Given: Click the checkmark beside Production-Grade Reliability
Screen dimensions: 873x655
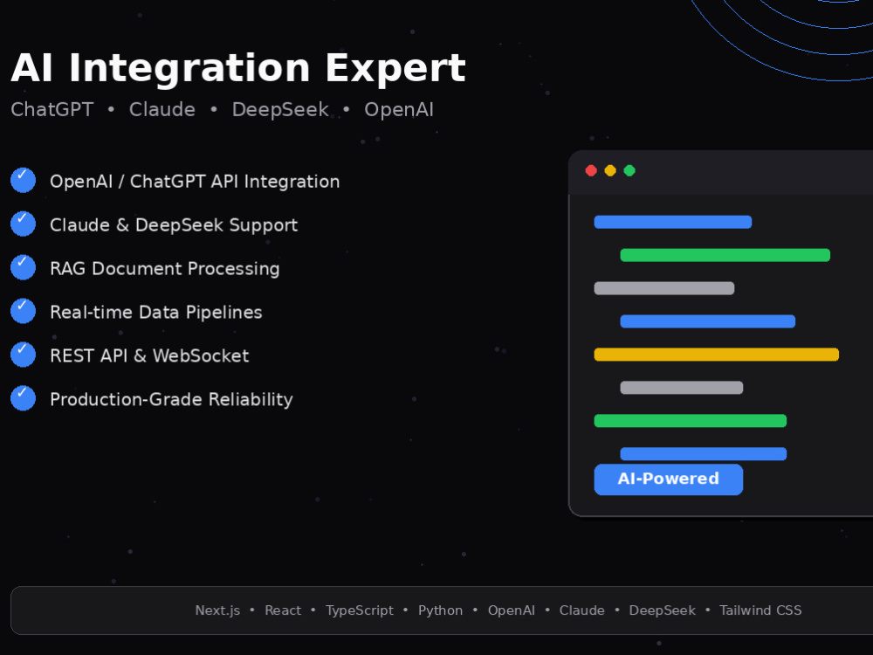Looking at the screenshot, I should click(23, 397).
